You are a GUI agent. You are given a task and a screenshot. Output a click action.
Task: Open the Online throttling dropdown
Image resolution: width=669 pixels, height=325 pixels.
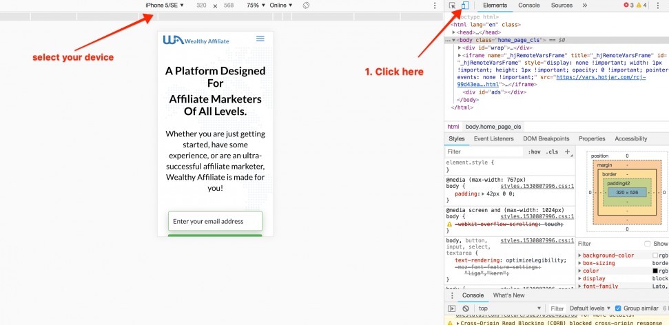[281, 5]
